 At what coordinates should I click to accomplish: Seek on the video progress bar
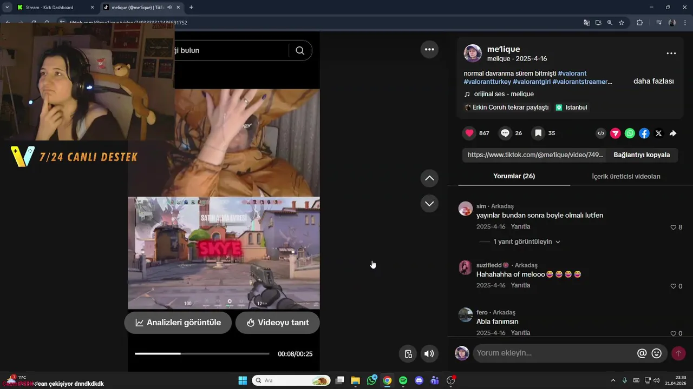202,354
